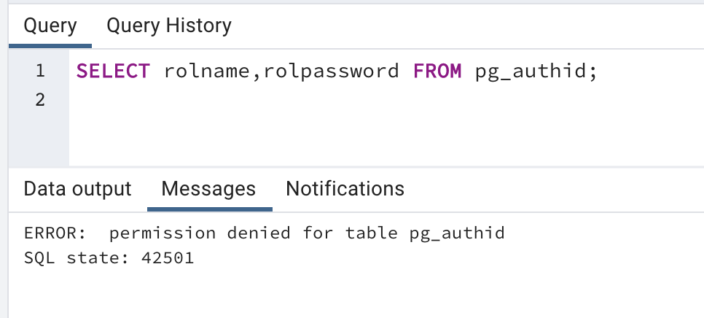704x318 pixels.
Task: Place cursor on the SELECT keyword
Action: point(113,71)
